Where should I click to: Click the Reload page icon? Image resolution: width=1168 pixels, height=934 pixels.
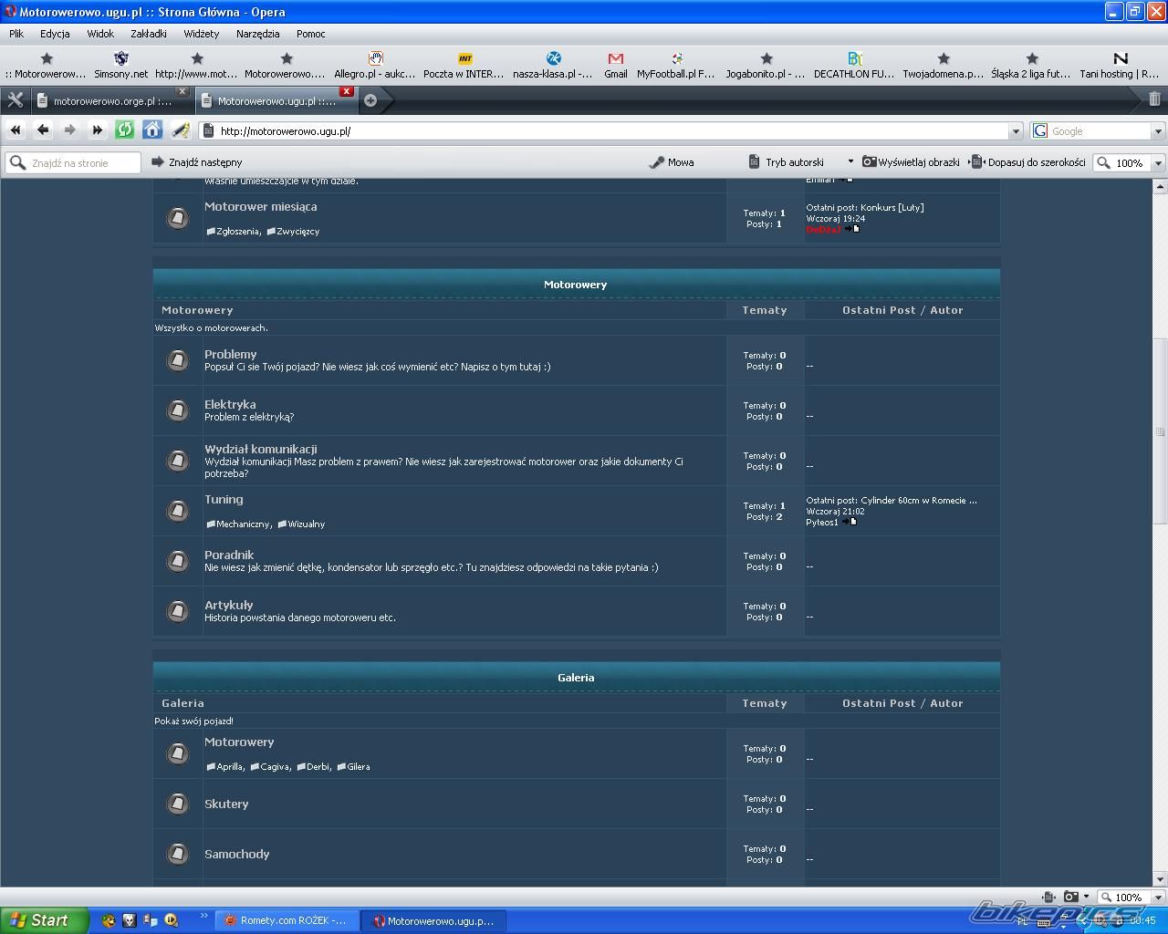(125, 130)
